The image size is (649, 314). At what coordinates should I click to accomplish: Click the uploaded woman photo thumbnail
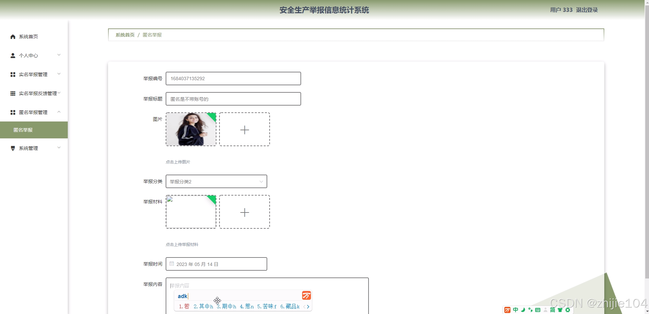pyautogui.click(x=191, y=129)
